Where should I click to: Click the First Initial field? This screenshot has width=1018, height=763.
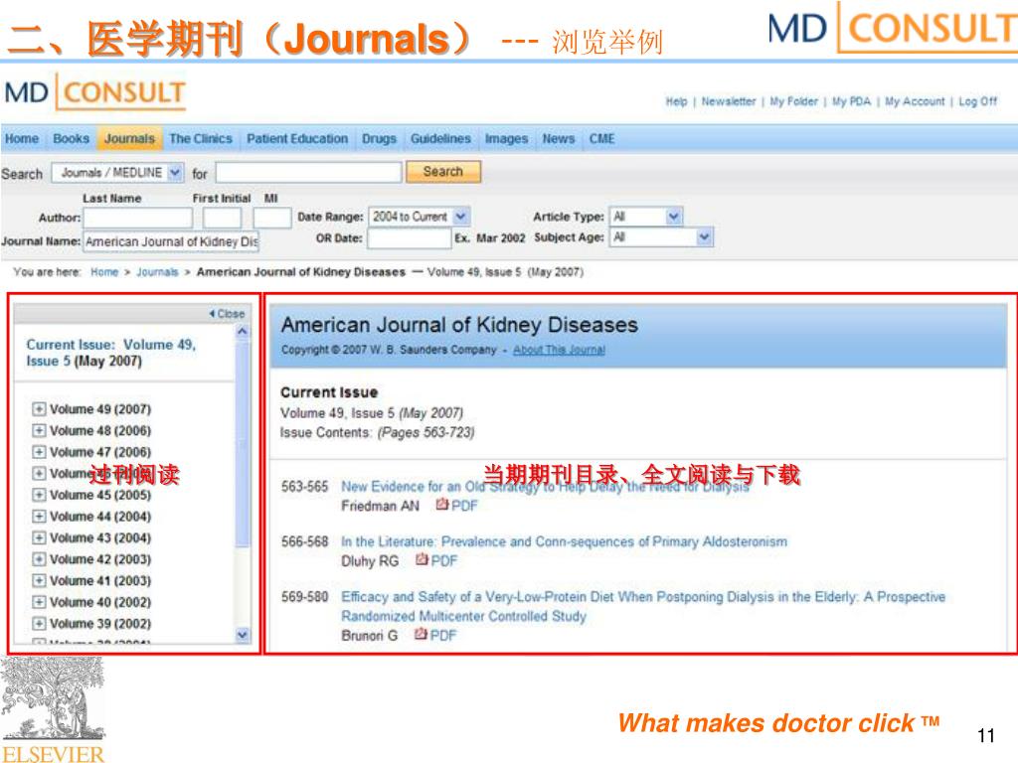tap(222, 218)
